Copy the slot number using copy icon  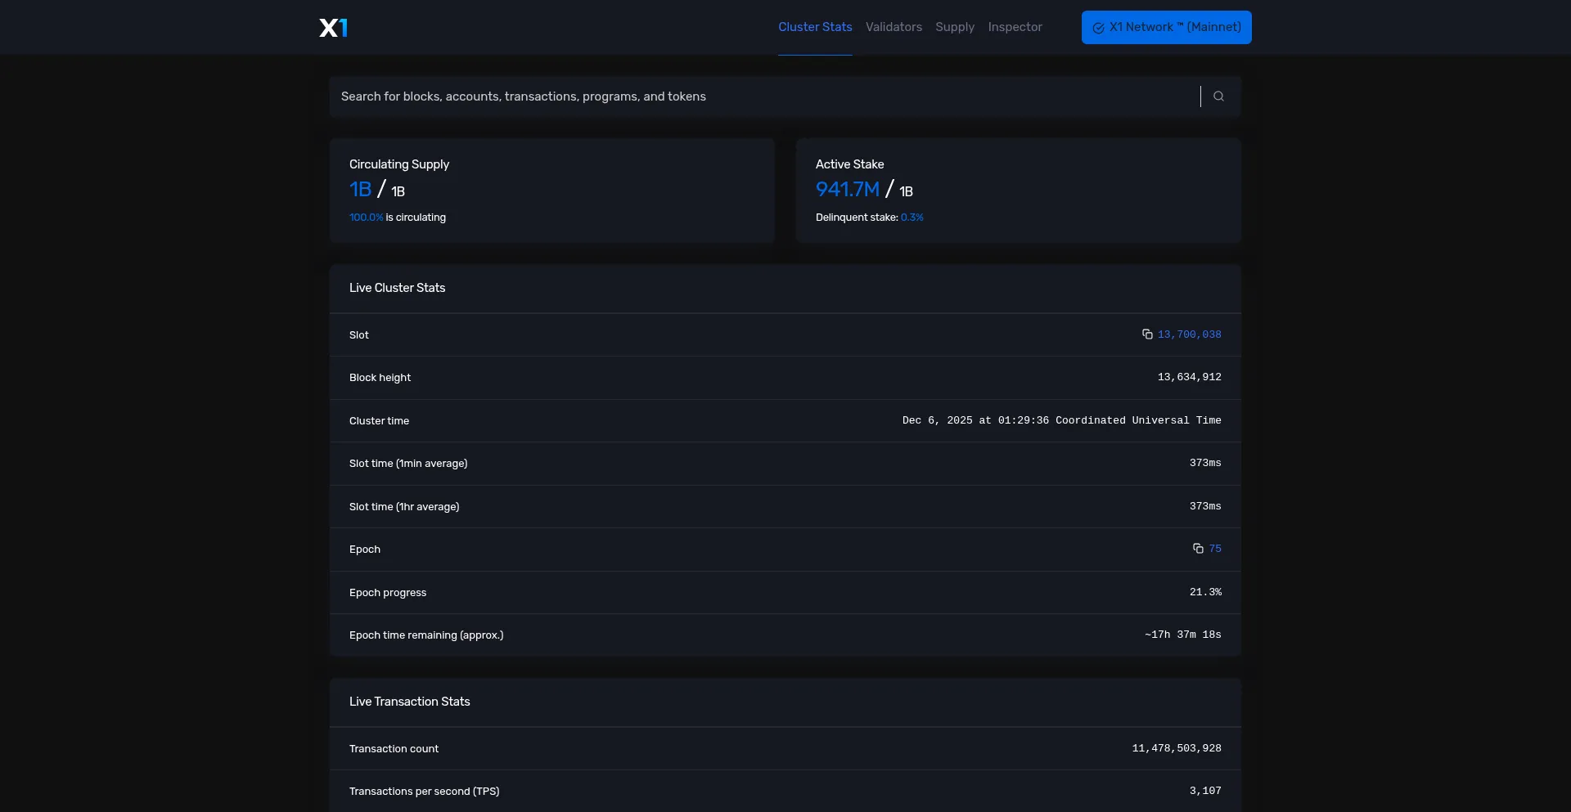click(x=1147, y=334)
